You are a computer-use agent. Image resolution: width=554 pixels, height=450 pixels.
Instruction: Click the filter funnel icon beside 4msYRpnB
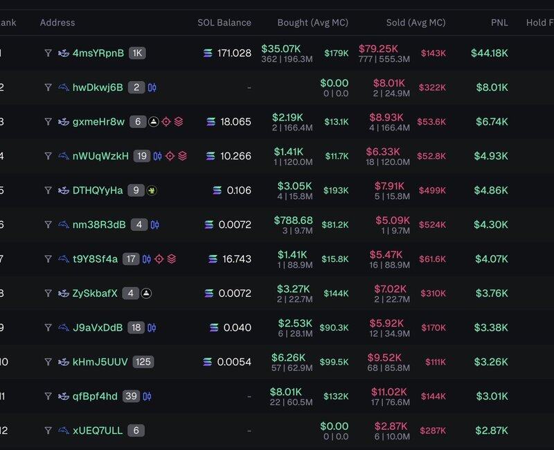tap(48, 53)
